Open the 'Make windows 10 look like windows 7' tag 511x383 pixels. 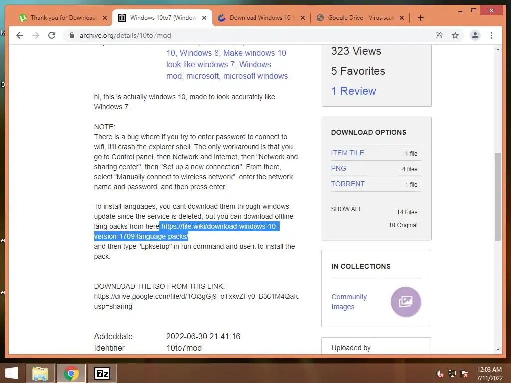click(227, 59)
